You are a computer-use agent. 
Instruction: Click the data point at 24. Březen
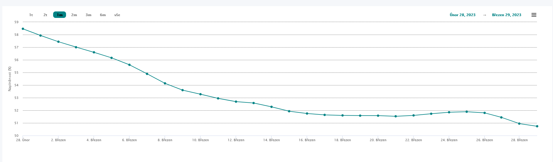tap(449, 112)
